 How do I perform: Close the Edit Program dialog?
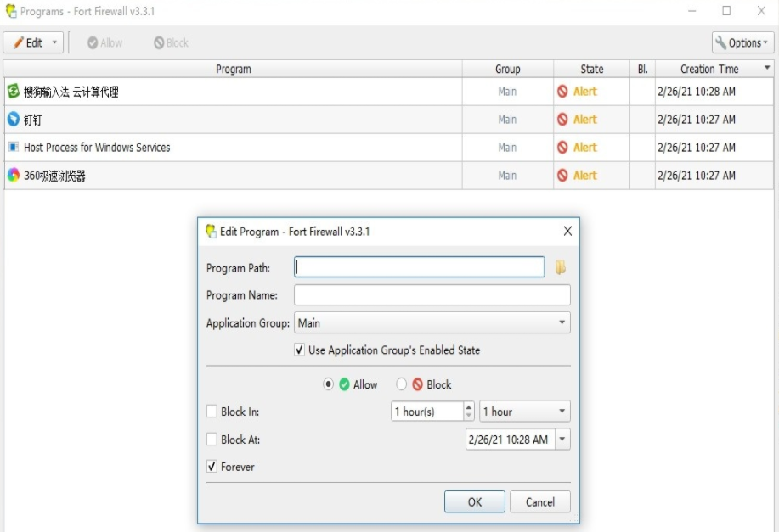click(567, 231)
